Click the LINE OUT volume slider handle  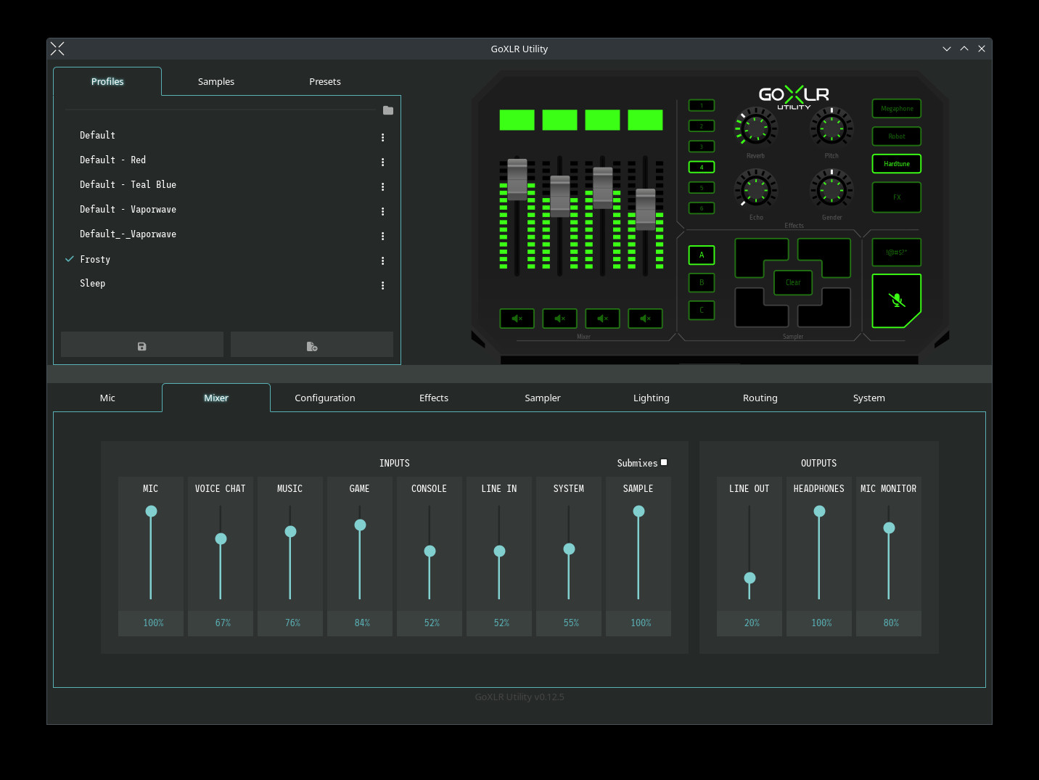(750, 578)
